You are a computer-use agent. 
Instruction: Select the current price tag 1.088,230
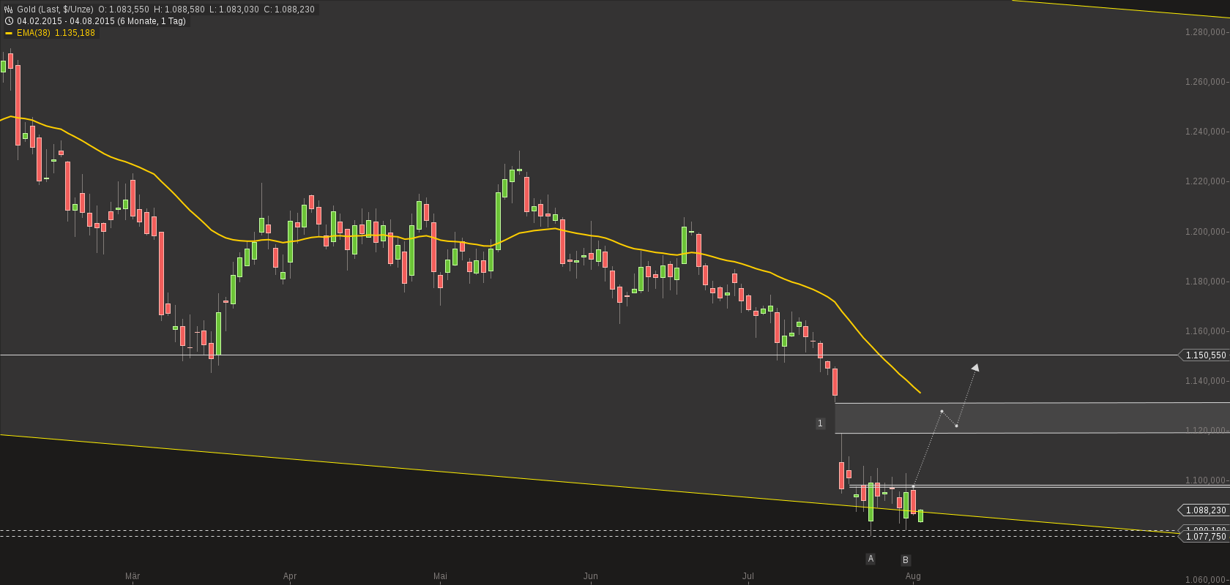pos(1204,510)
